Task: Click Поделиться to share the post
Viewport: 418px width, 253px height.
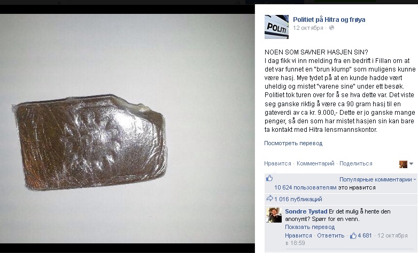Action: [x=355, y=163]
